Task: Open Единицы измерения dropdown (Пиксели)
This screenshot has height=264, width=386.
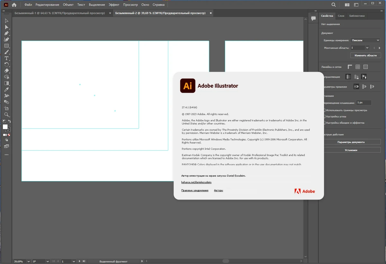Action: (x=366, y=40)
